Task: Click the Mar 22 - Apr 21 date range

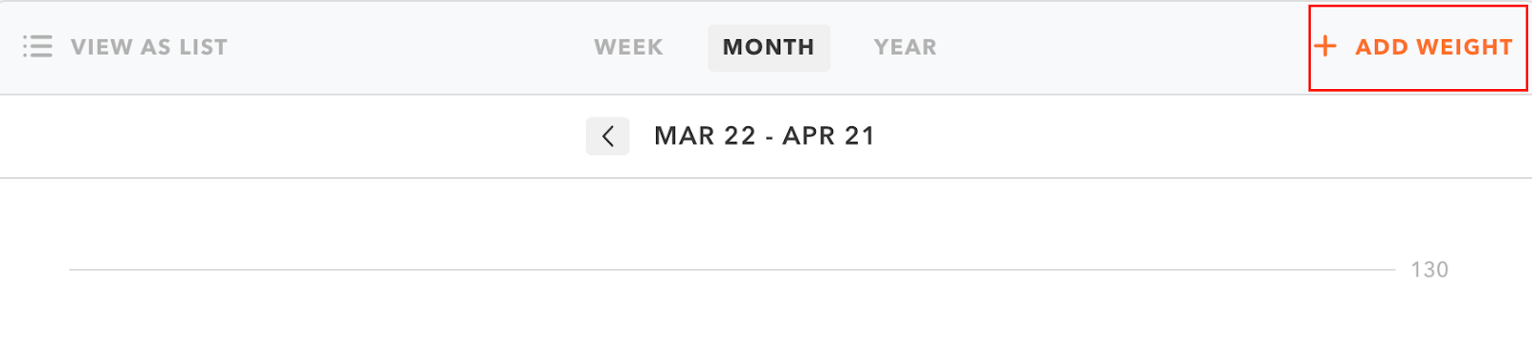Action: point(764,136)
